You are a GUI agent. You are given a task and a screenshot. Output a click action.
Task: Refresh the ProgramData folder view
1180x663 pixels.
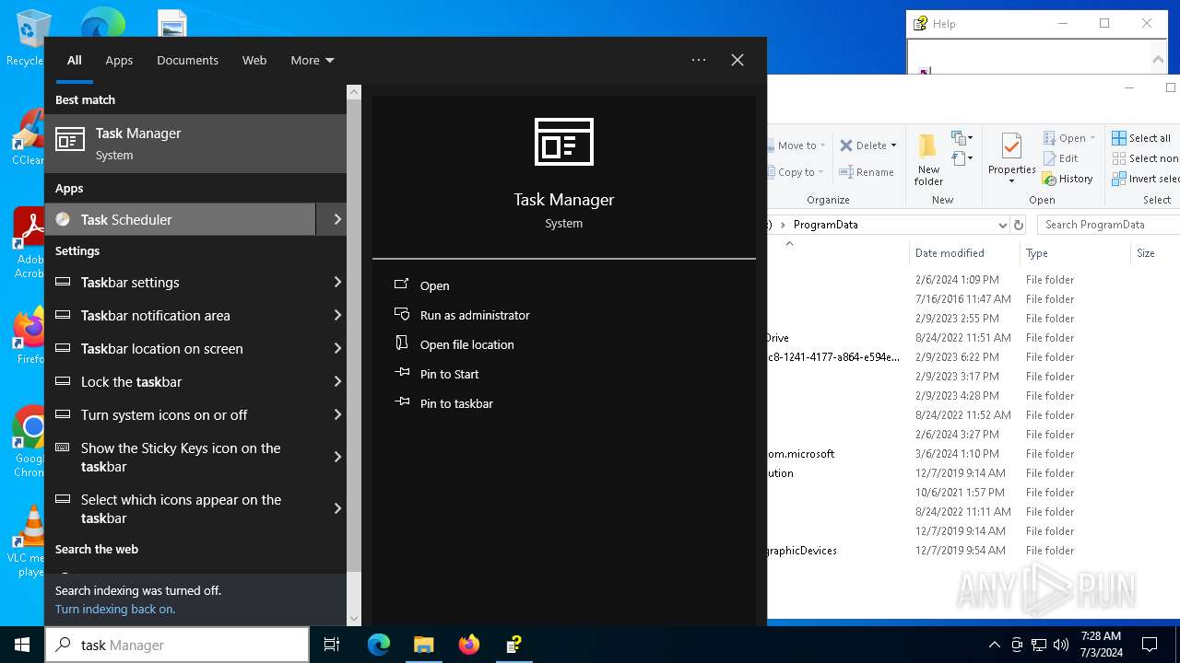[x=1019, y=225]
